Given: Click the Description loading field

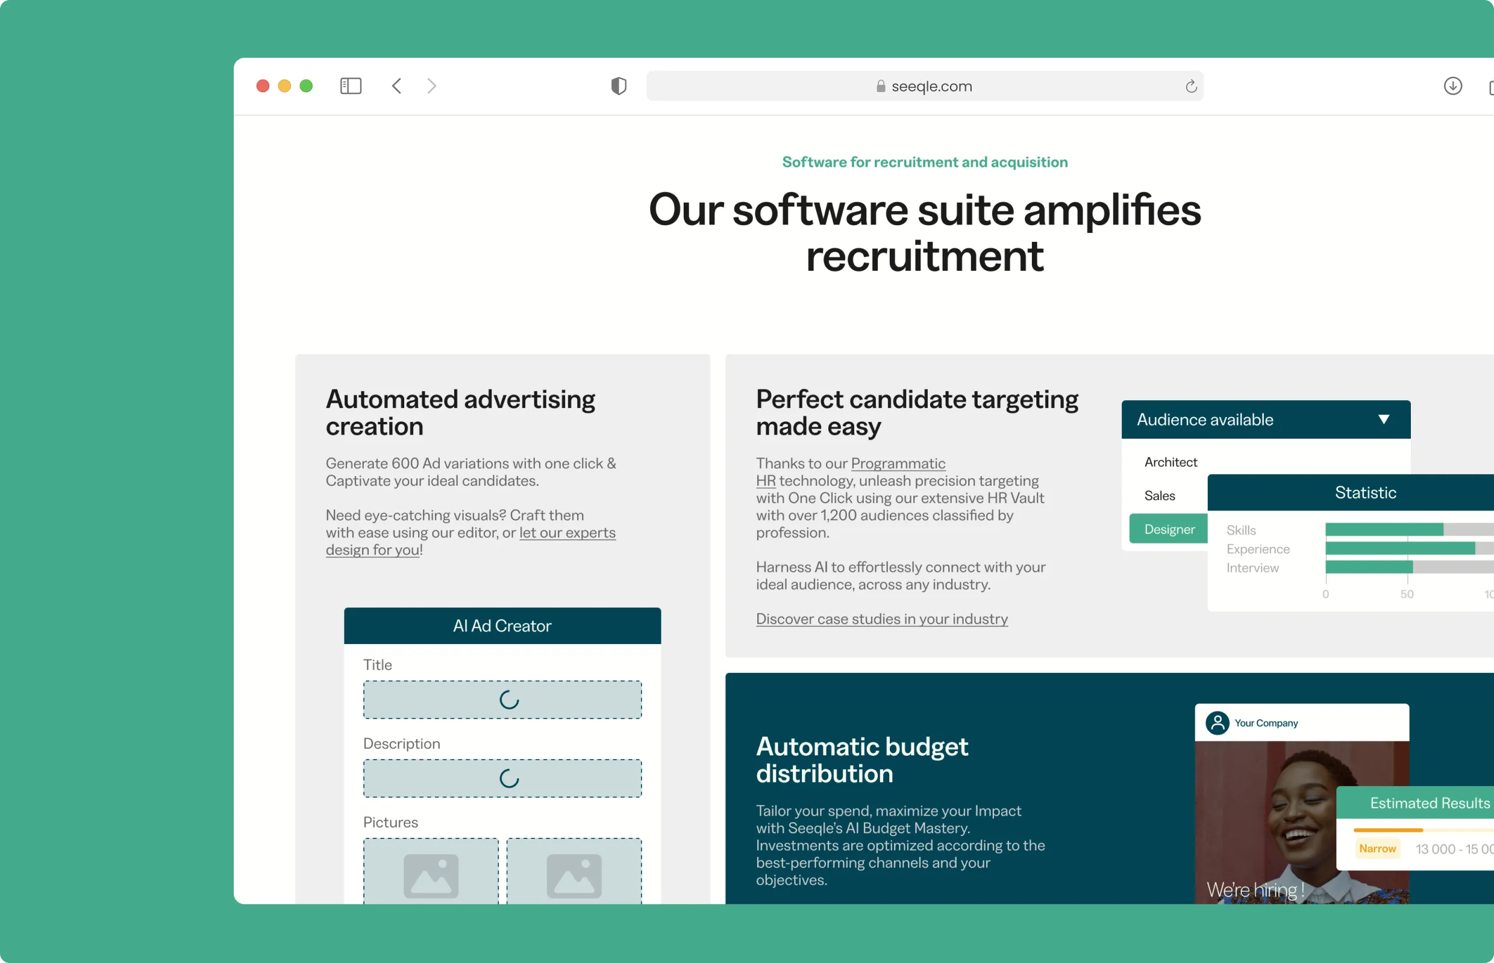Looking at the screenshot, I should [x=502, y=779].
